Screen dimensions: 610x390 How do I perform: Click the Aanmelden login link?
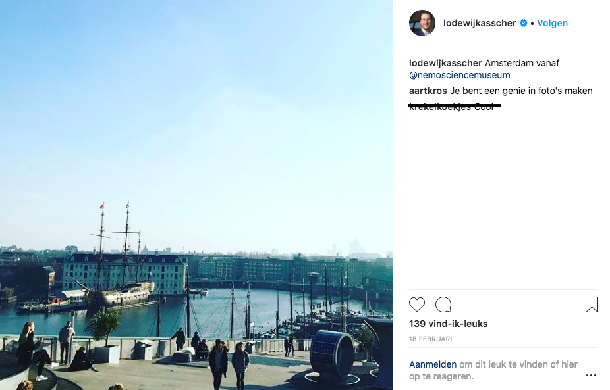432,364
